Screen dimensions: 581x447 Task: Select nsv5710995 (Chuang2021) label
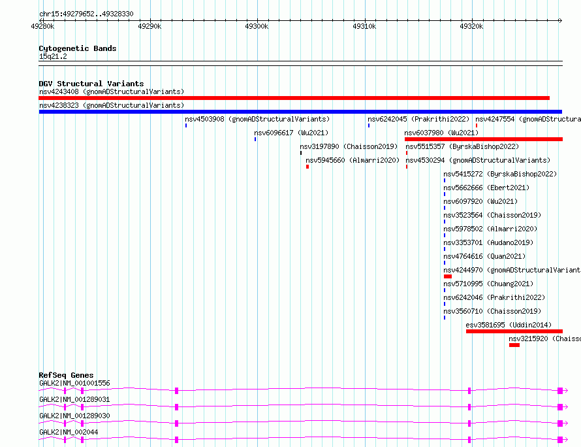coord(488,284)
